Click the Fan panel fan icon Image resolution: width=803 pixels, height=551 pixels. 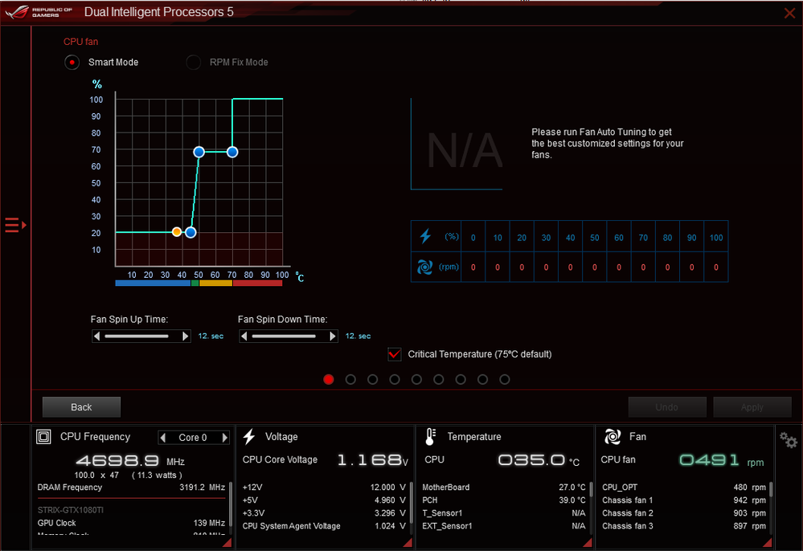612,436
